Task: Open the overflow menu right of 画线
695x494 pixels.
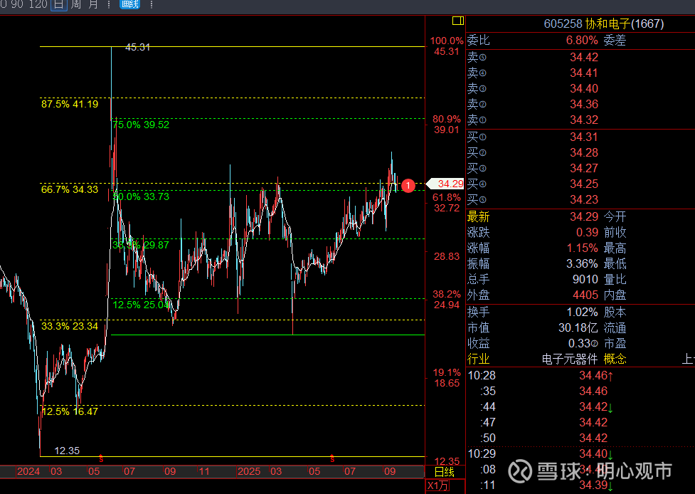Action: tap(152, 4)
